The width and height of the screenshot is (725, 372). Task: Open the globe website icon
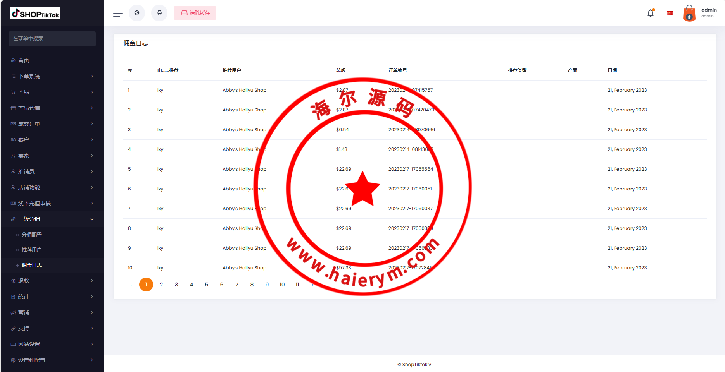point(137,13)
